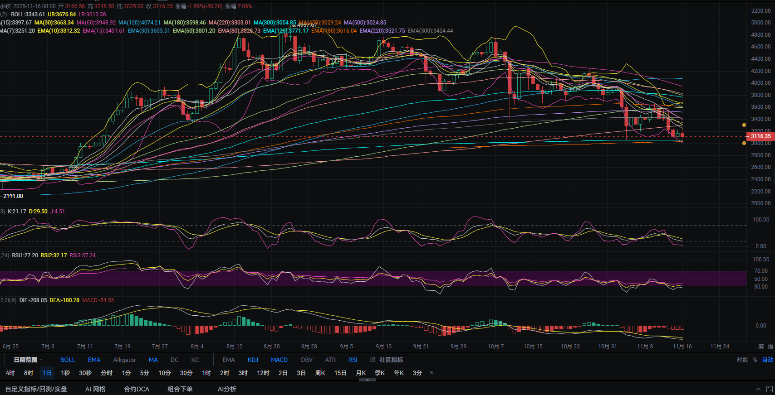Click the 爆 liquidation icon
Screen dimensions: 775x395
[770, 347]
